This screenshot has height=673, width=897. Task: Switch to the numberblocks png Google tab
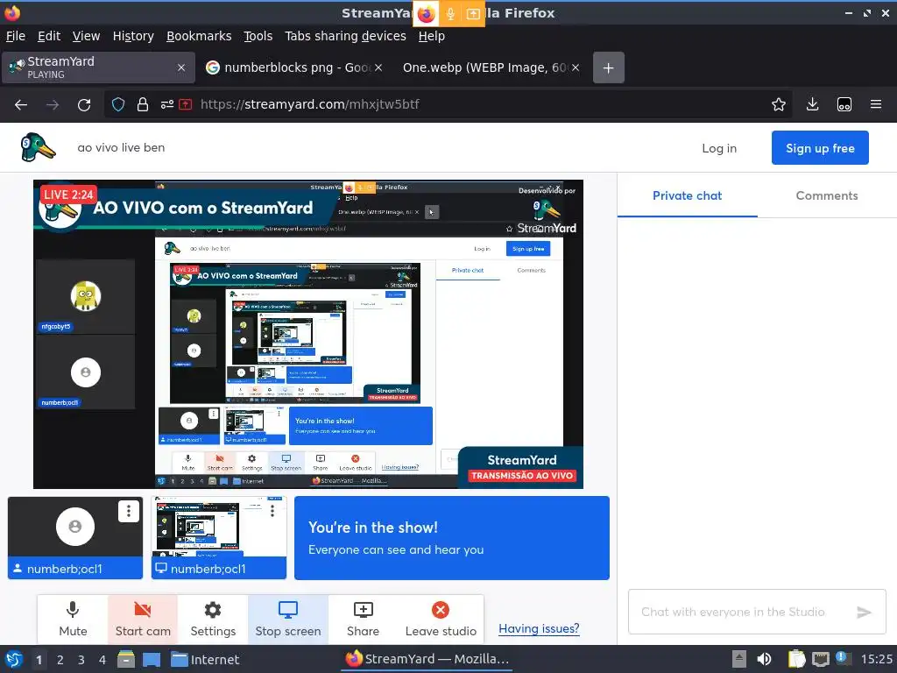click(294, 68)
